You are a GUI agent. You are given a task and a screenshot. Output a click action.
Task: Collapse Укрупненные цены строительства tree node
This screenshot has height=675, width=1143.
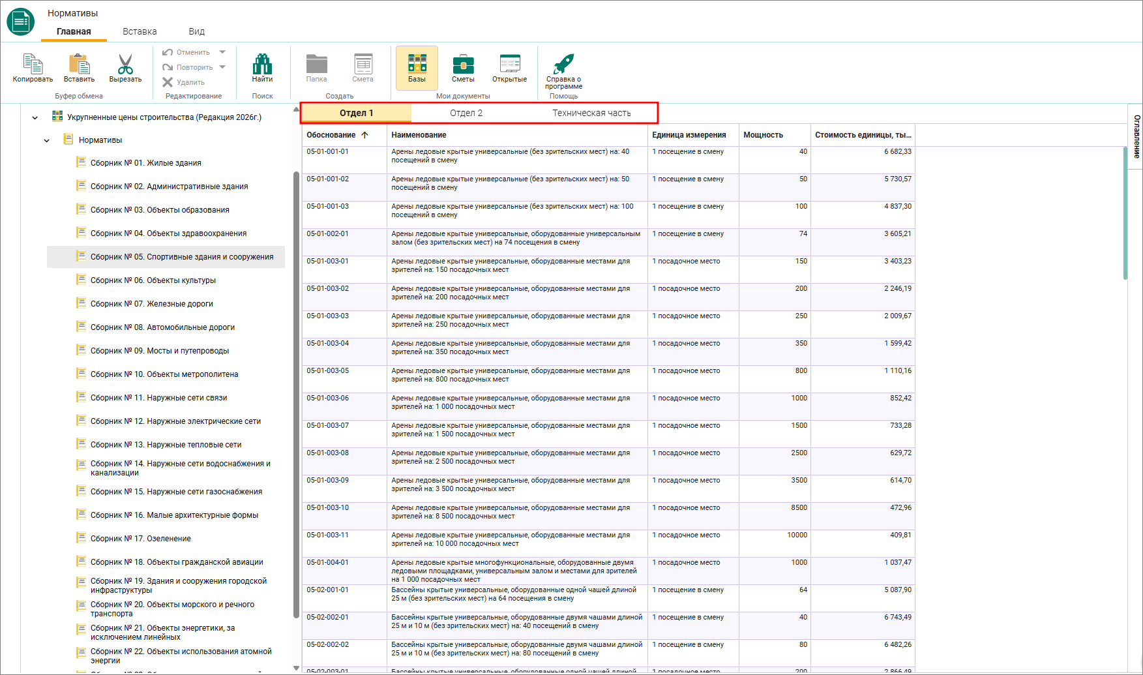click(35, 117)
